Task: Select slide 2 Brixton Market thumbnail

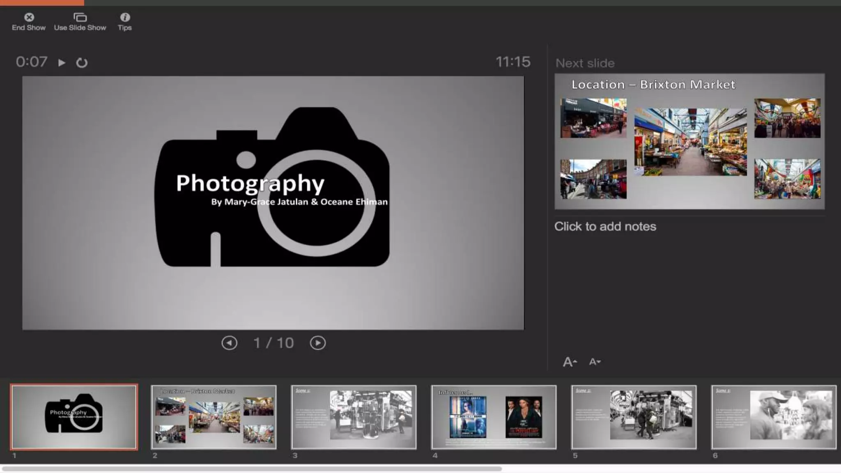Action: (x=214, y=417)
